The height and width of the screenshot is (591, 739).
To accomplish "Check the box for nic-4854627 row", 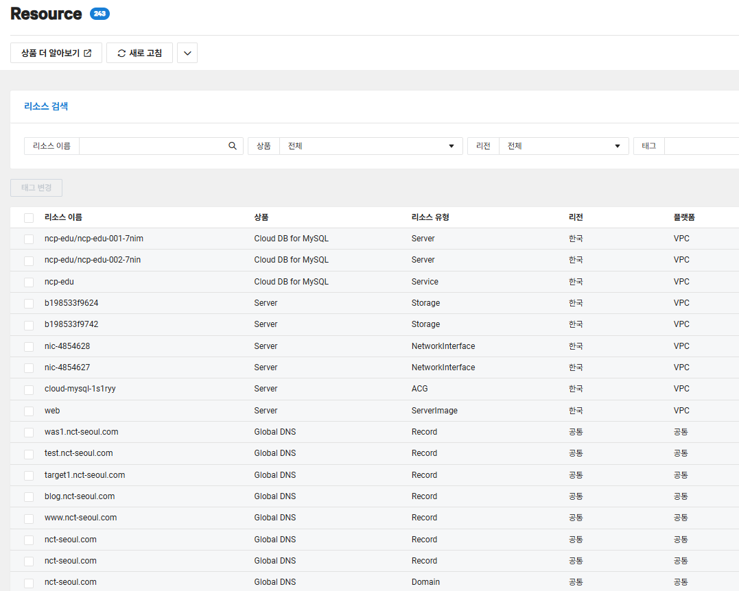I will click(x=29, y=367).
